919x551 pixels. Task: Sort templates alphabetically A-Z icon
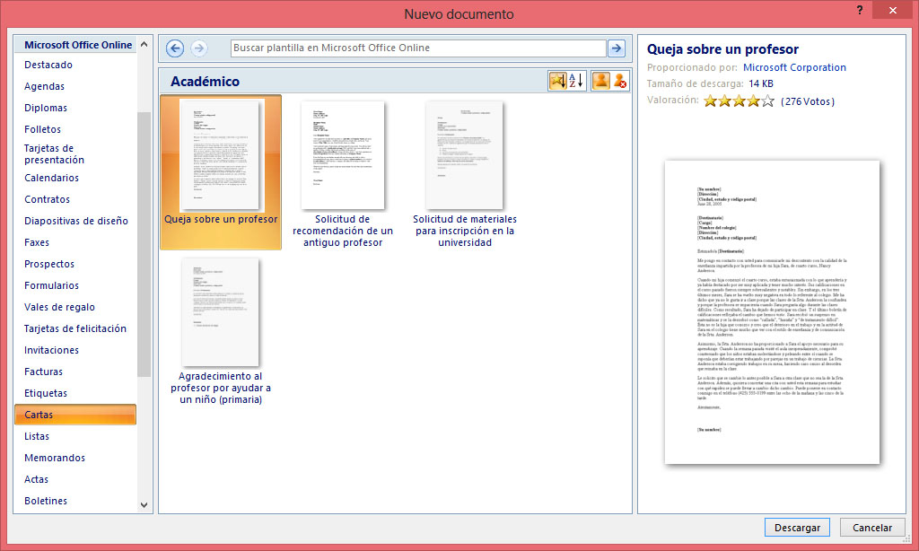577,81
